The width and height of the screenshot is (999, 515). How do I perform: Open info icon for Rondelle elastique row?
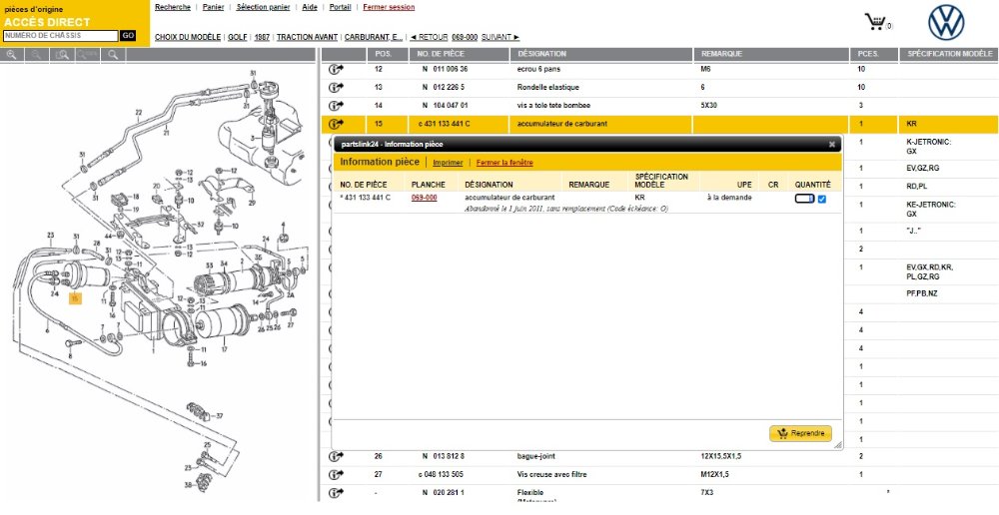point(336,87)
